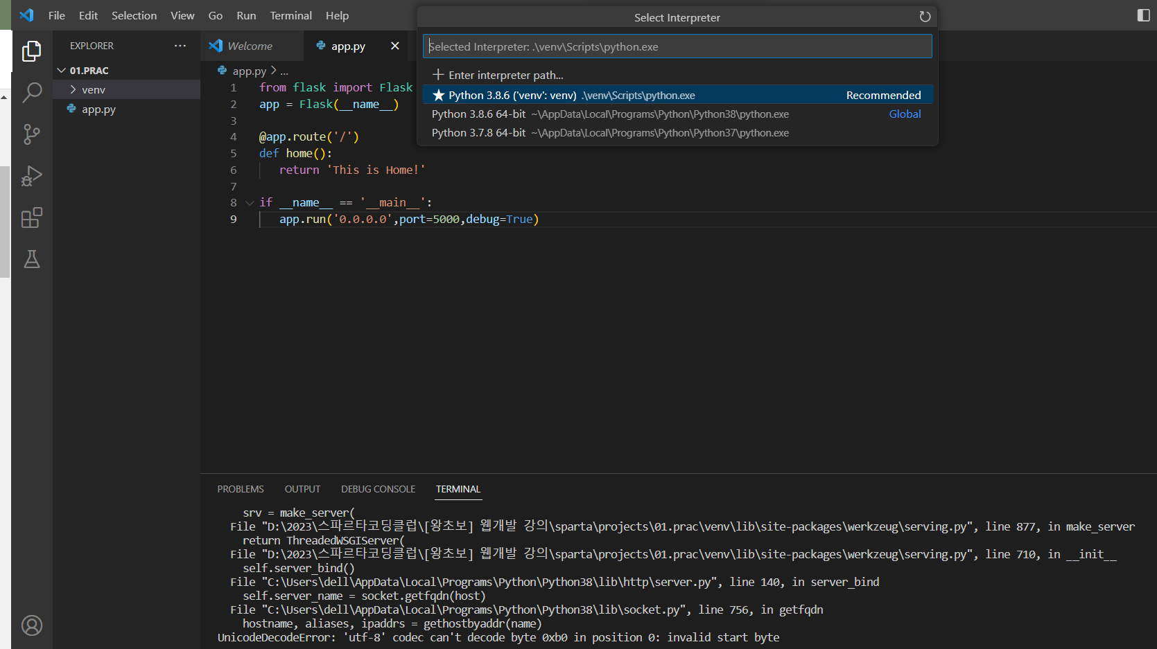Open the View menu
Viewport: 1157px width, 649px height.
coord(182,15)
